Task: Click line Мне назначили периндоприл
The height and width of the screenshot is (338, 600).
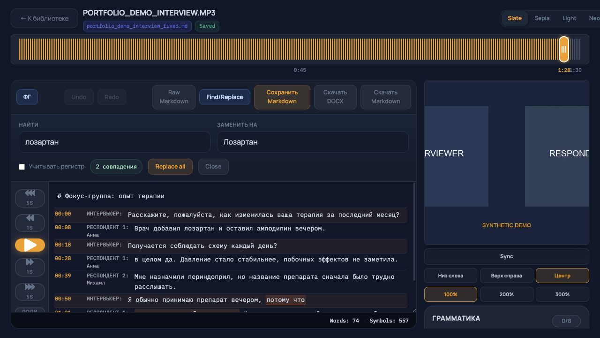Action: pyautogui.click(x=264, y=282)
